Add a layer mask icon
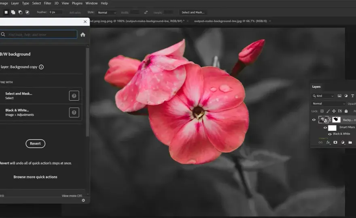Screen dimensions: 356x218 [x=335, y=143]
